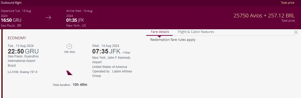Click the arrow between GRU and JFK

click(48, 18)
